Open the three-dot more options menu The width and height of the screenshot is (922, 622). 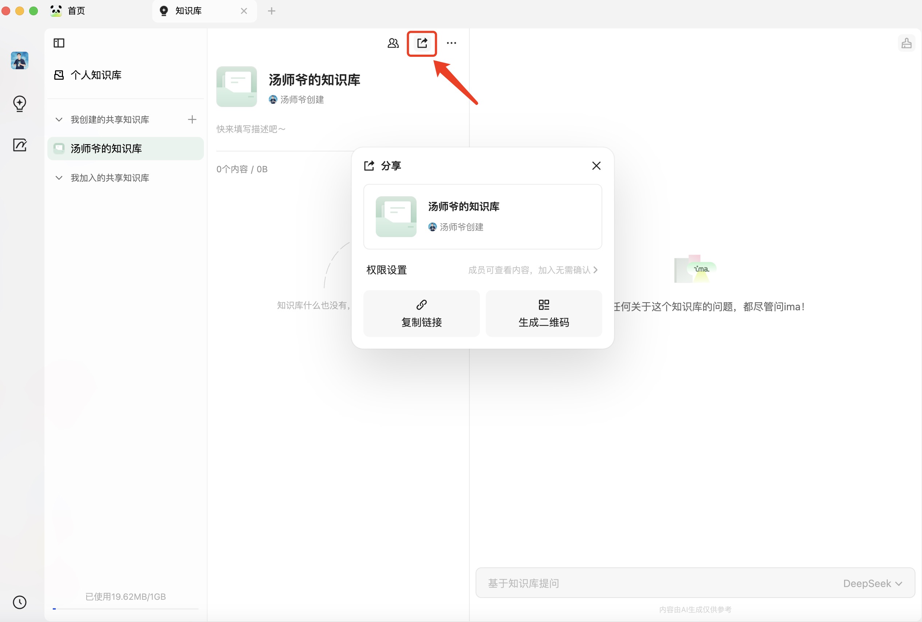pyautogui.click(x=451, y=43)
